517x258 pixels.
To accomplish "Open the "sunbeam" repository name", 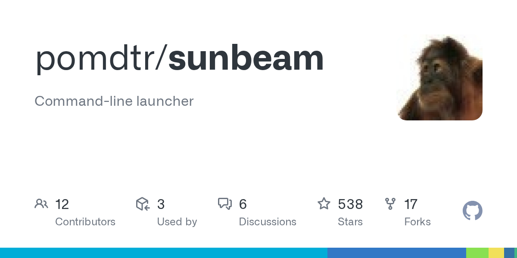I will (x=246, y=58).
